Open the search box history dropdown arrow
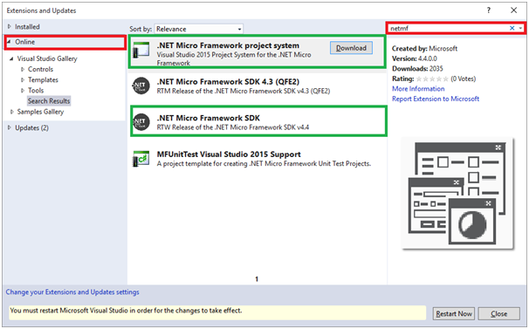Viewport: 529px width, 329px height. point(520,28)
